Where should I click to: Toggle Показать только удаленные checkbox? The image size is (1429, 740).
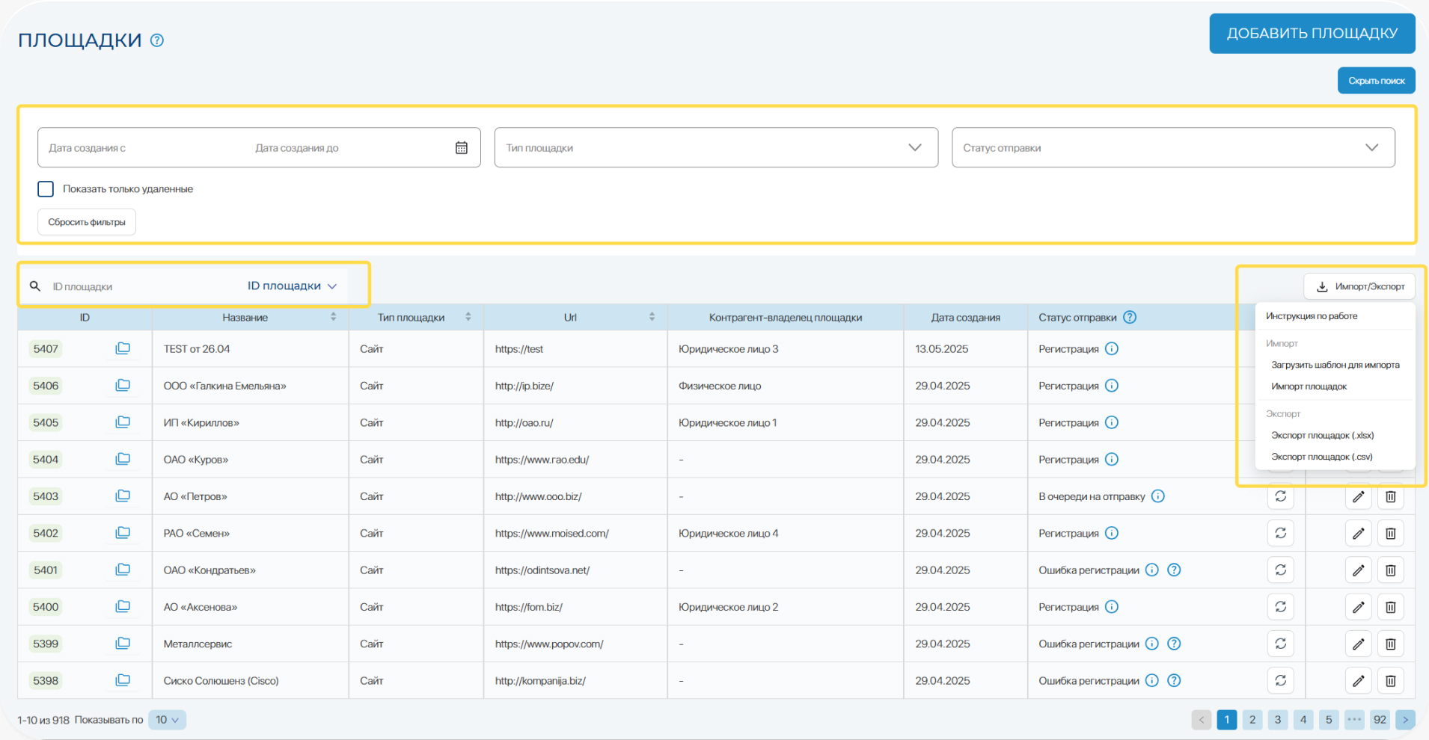pyautogui.click(x=46, y=189)
